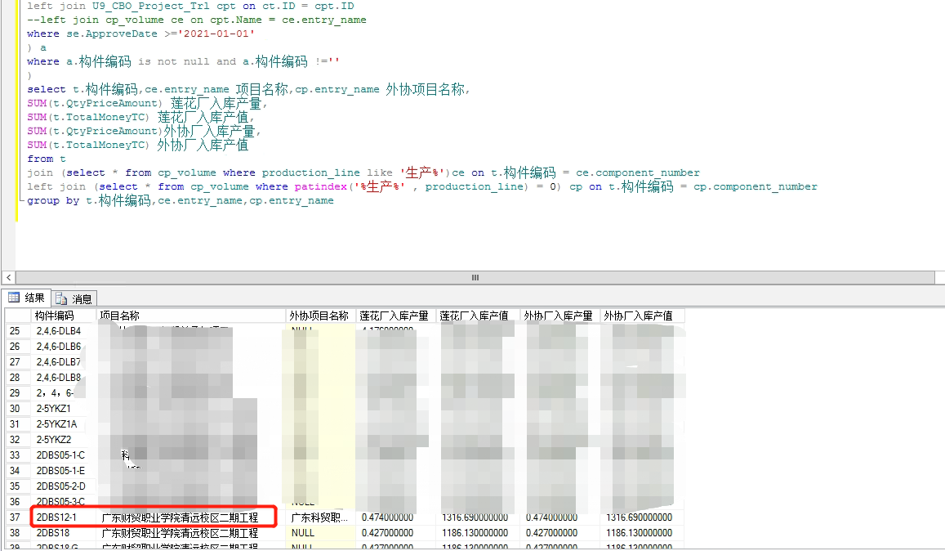This screenshot has width=945, height=551.
Task: Click 广东科贸职... cell in row 37
Action: click(x=320, y=517)
